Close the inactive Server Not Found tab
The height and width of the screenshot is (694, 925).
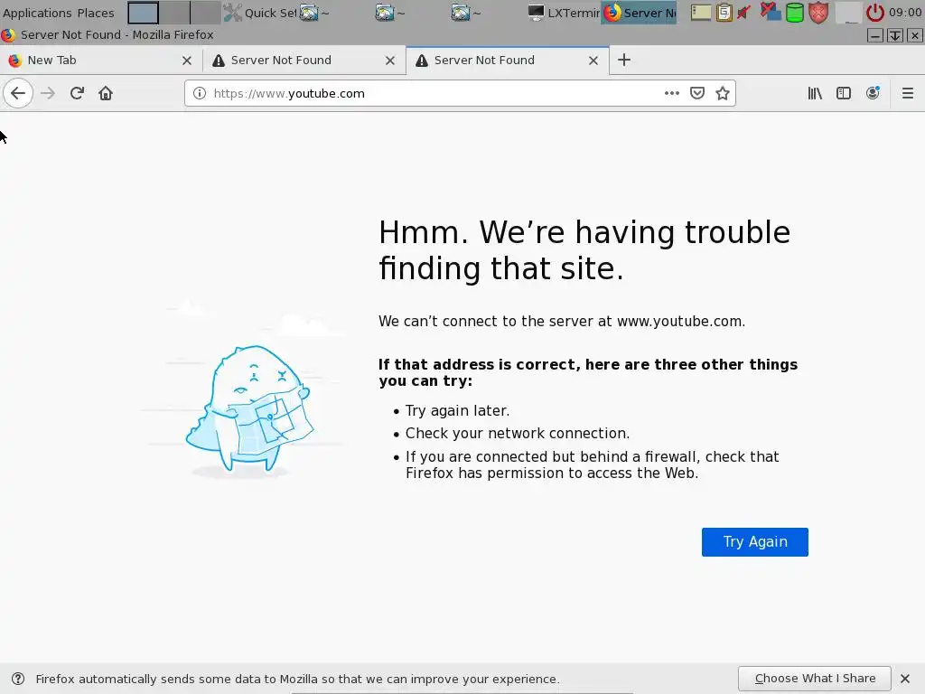390,61
